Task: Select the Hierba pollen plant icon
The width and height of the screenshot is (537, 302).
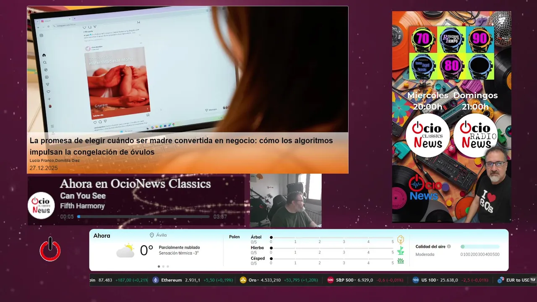Action: click(x=401, y=250)
